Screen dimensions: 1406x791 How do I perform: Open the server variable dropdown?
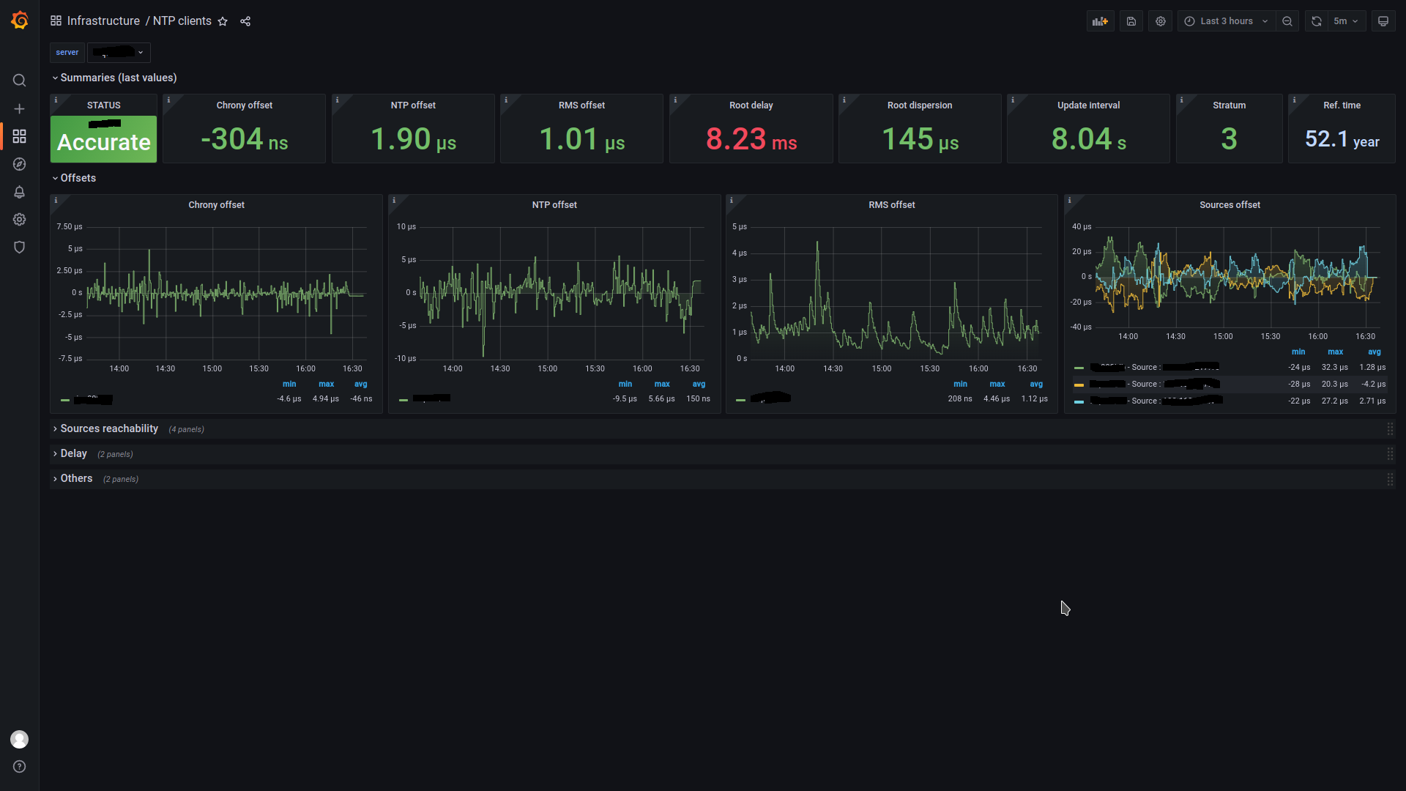[119, 53]
